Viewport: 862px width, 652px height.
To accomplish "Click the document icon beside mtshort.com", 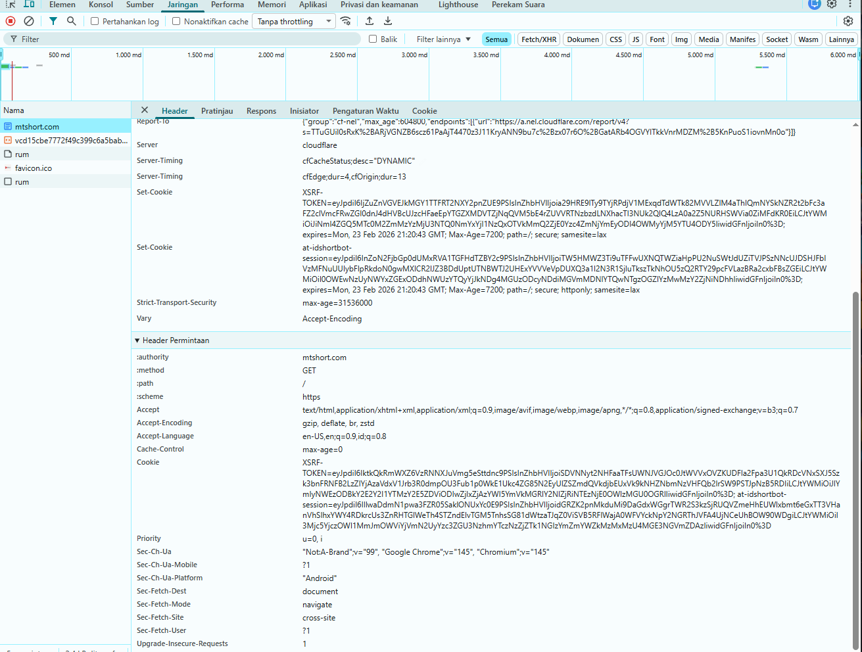I will [8, 126].
